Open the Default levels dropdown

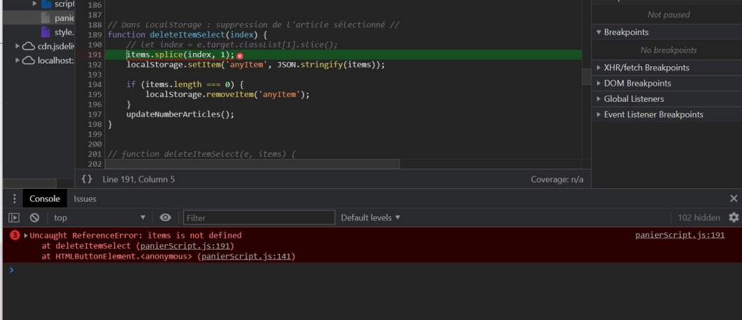(371, 218)
